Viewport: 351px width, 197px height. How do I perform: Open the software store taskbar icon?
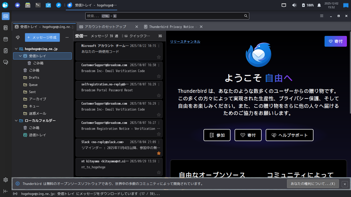click(48, 5)
